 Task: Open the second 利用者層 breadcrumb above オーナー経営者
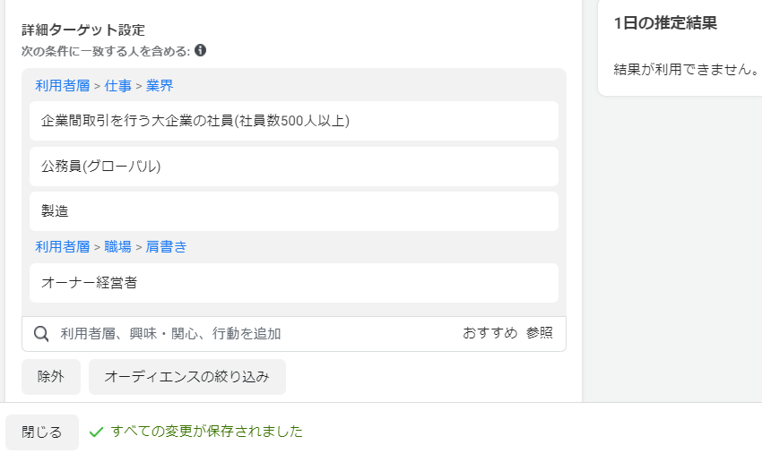[x=63, y=247]
